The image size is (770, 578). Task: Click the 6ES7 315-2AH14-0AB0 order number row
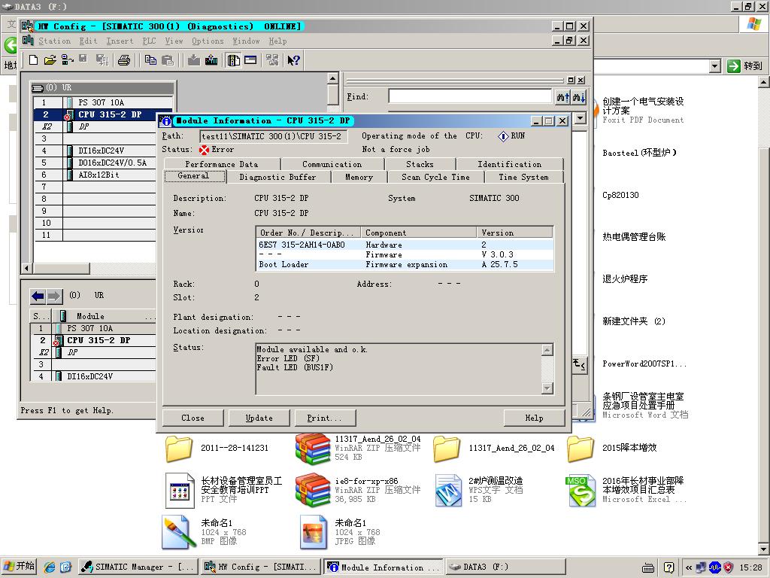[x=405, y=245]
